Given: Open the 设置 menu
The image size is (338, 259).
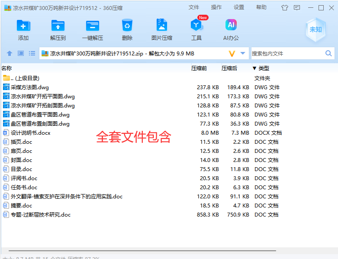Looking at the screenshot, I should [239, 7].
